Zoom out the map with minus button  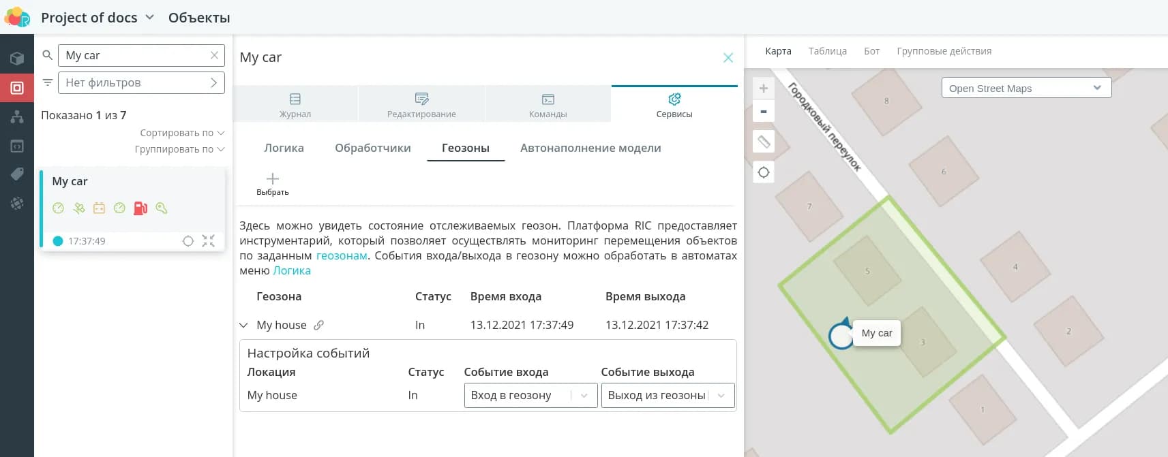(764, 112)
